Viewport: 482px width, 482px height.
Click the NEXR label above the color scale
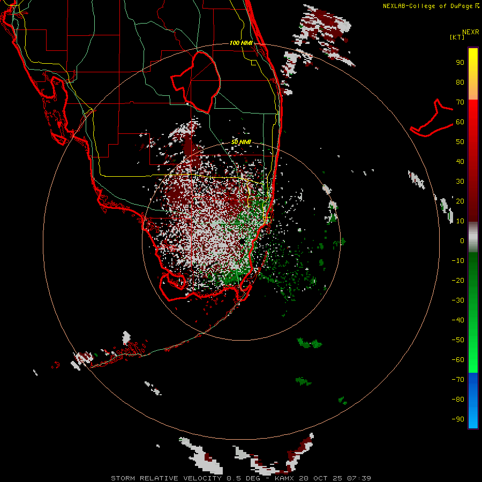tap(471, 32)
